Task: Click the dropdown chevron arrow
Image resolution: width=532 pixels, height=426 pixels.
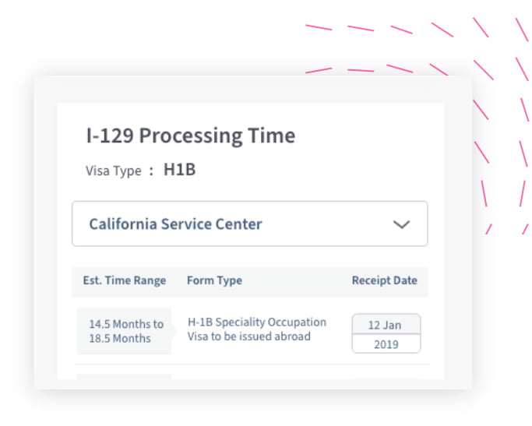Action: coord(401,224)
